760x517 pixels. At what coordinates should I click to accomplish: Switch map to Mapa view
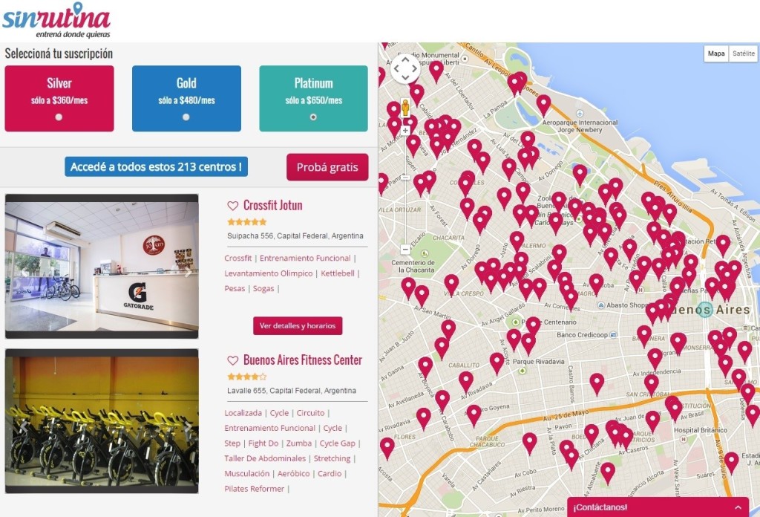pyautogui.click(x=716, y=53)
